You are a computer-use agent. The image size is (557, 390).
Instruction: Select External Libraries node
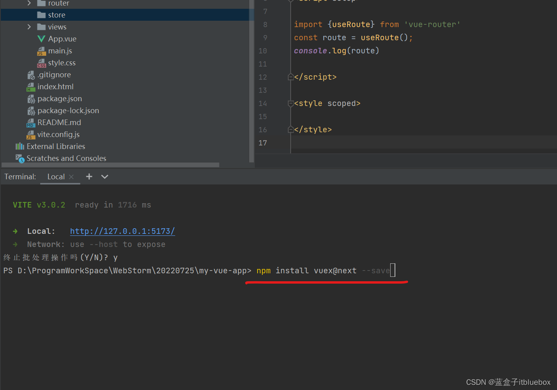(x=56, y=146)
